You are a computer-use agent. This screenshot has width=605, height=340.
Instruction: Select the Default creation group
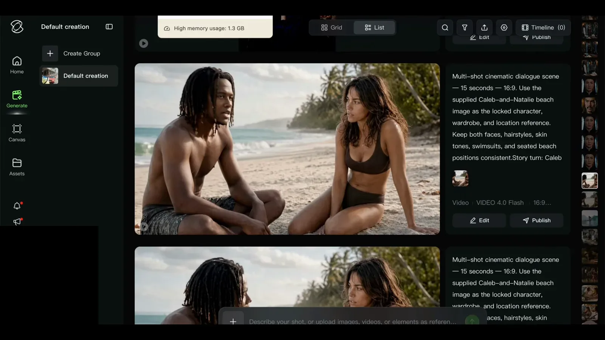79,76
